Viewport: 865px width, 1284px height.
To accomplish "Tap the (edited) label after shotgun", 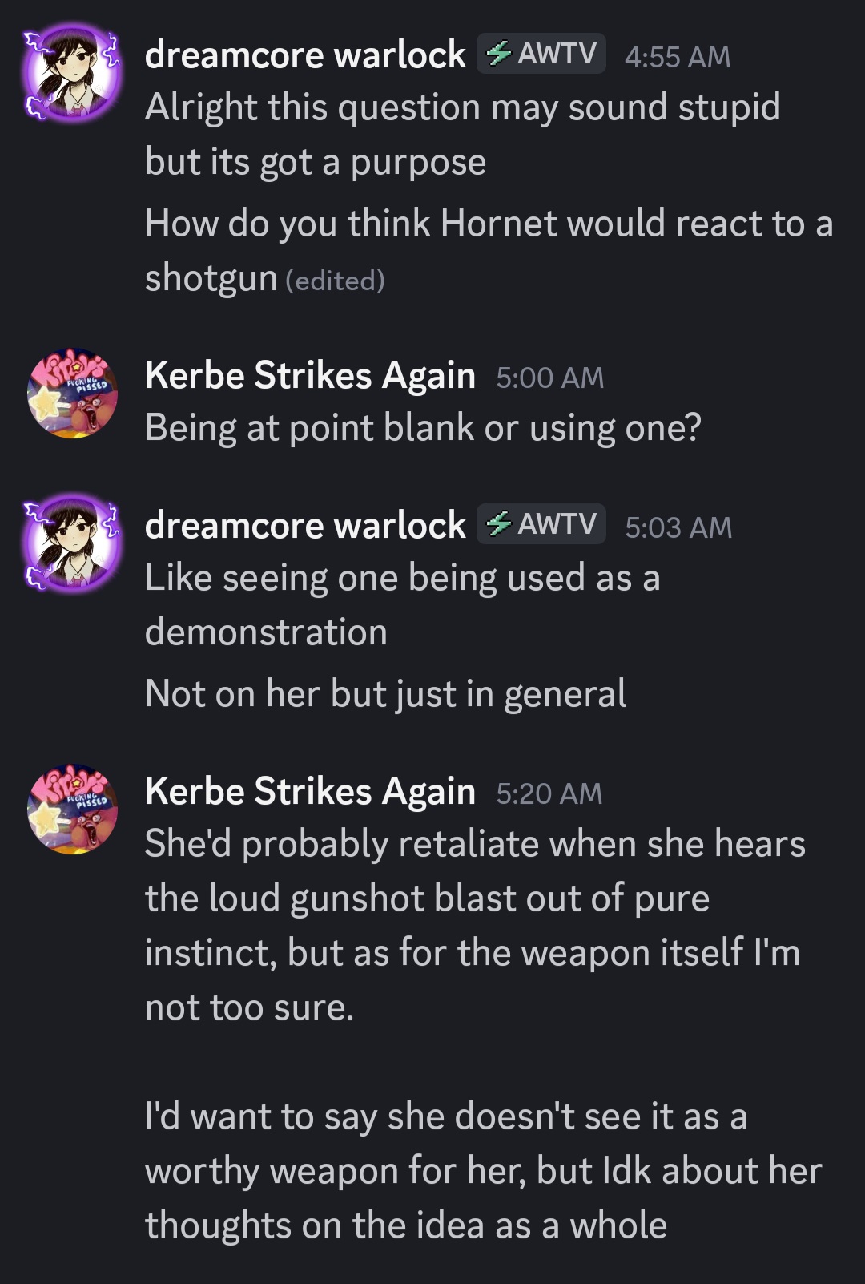I will pyautogui.click(x=335, y=281).
